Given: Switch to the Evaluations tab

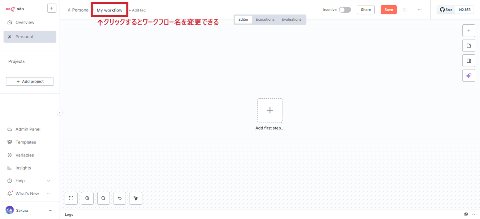Looking at the screenshot, I should coord(292,19).
